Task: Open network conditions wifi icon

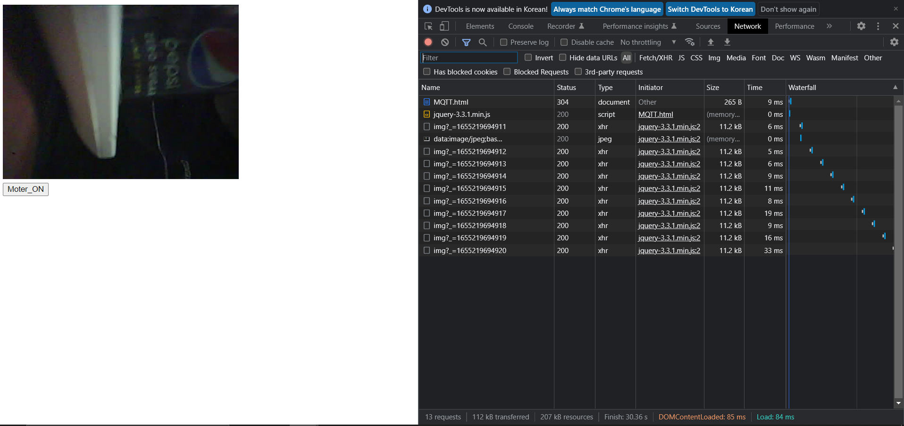Action: (690, 42)
